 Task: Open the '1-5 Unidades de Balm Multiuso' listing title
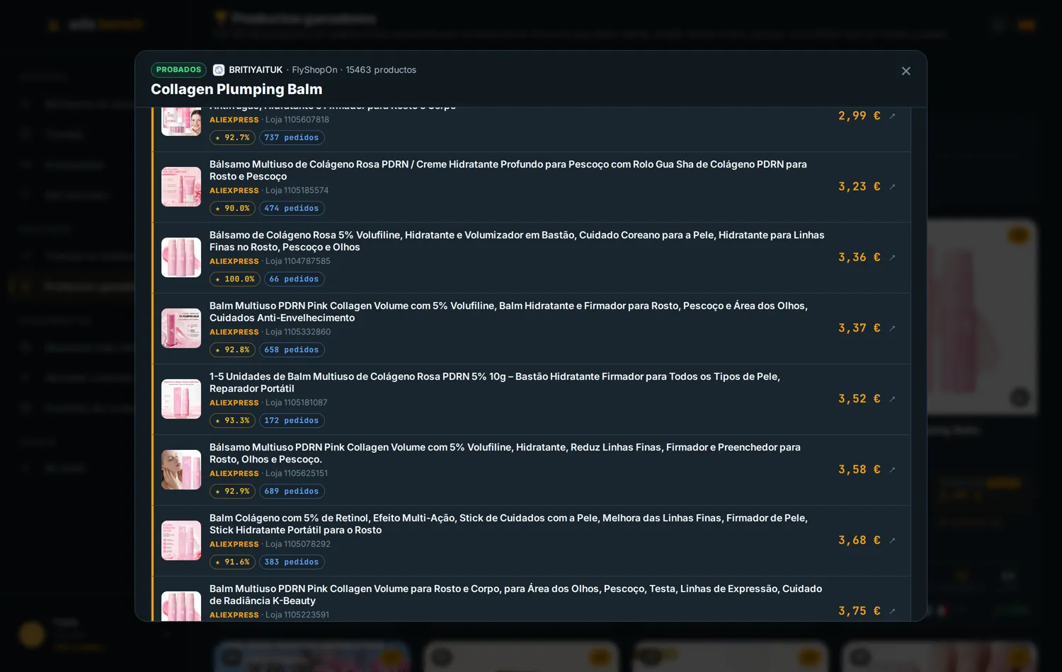click(x=494, y=383)
